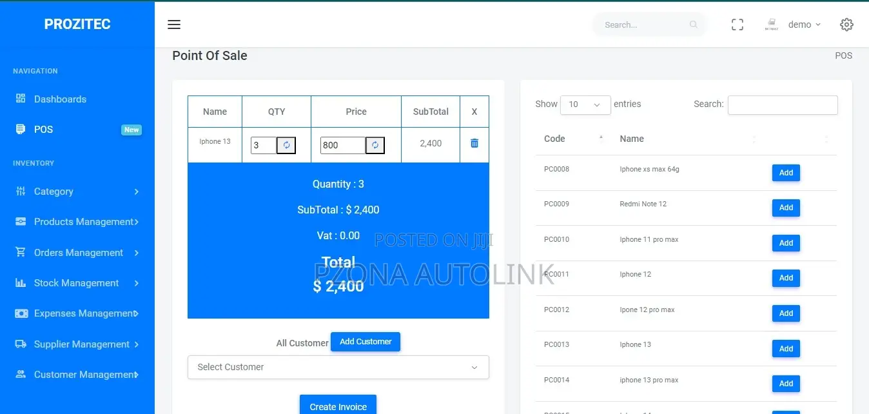The image size is (869, 414).
Task: Click the Code column header
Action: pos(554,139)
